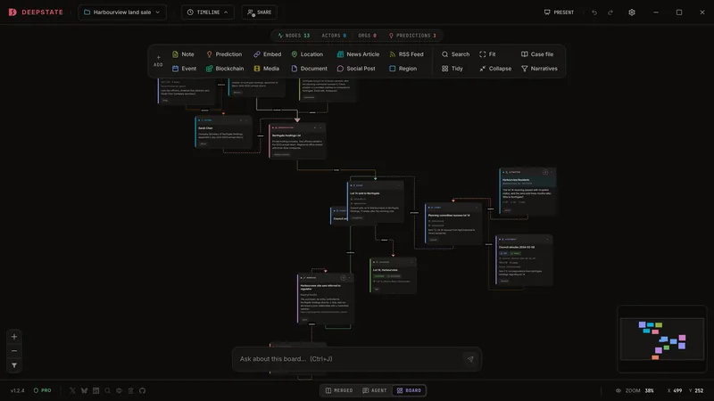Fit the board to view

click(487, 54)
